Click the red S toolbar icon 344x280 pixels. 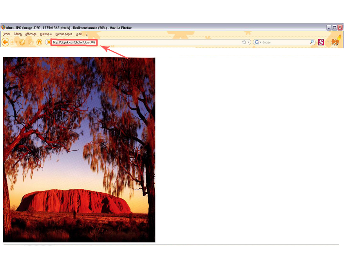coord(321,42)
